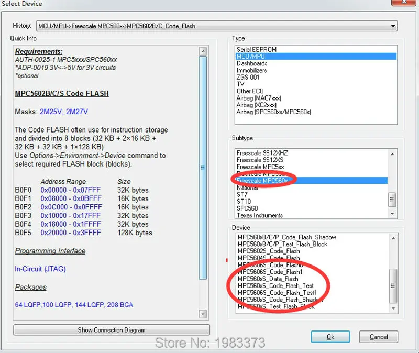The image size is (419, 353).
Task: Click B0F5 address range 0x20000 - 0x3FFFF
Action: pos(71,233)
